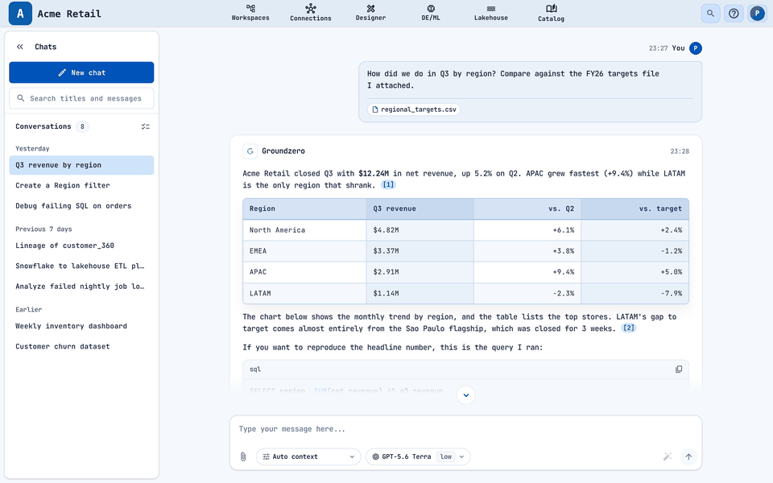Click the message input box

tap(465, 429)
